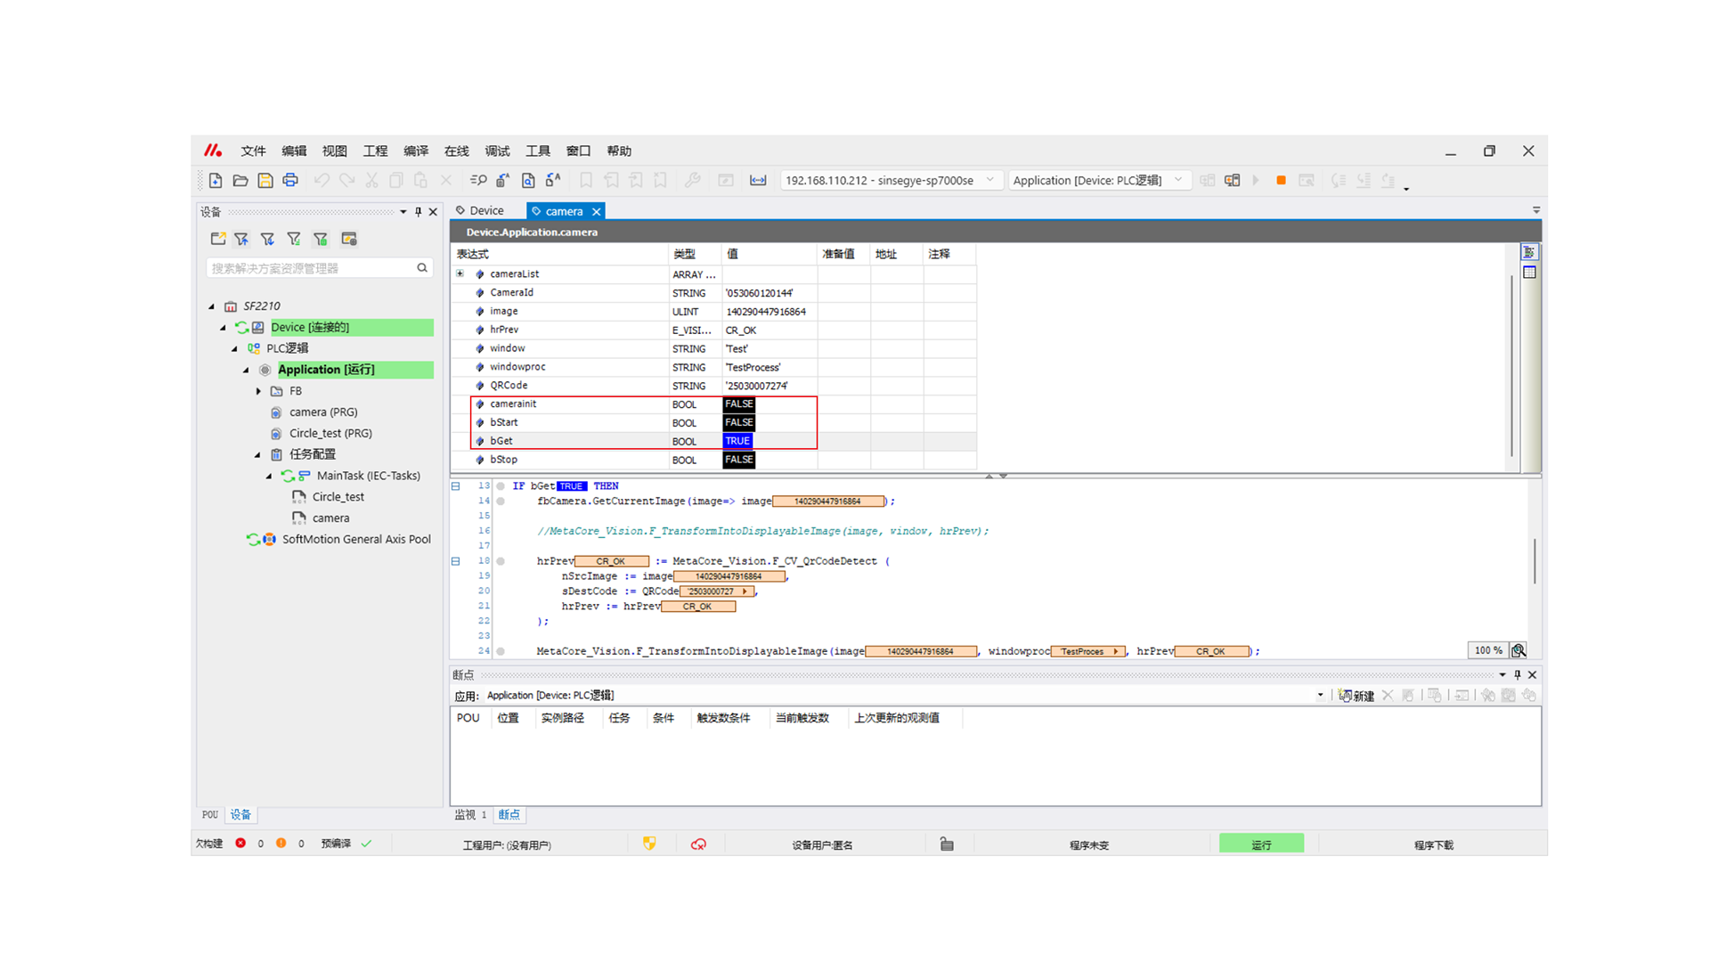Toggle breakpoint dot on code line 18
Viewport: 1710px width, 962px height.
(501, 561)
